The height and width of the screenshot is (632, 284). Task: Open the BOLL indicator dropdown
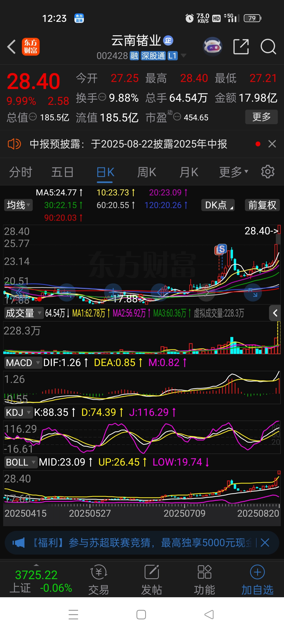point(21,462)
